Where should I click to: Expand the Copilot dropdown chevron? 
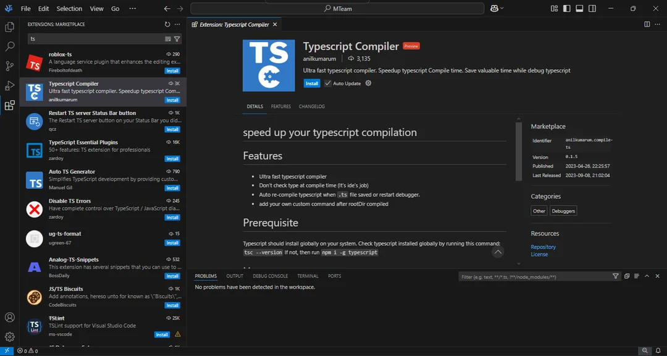(x=502, y=9)
